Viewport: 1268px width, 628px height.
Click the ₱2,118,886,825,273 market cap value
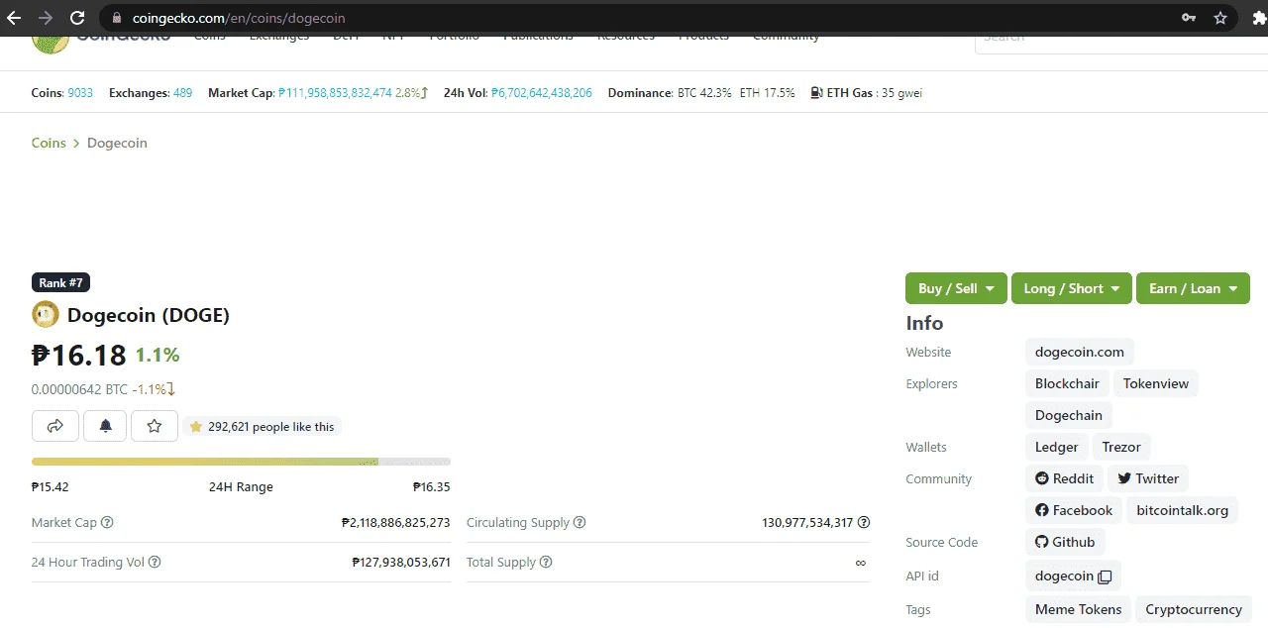[x=396, y=523]
